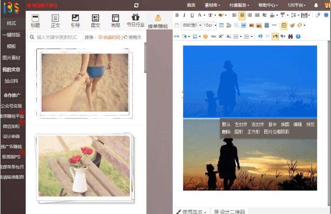Open editor help question mark
The image size is (331, 214).
298,36
